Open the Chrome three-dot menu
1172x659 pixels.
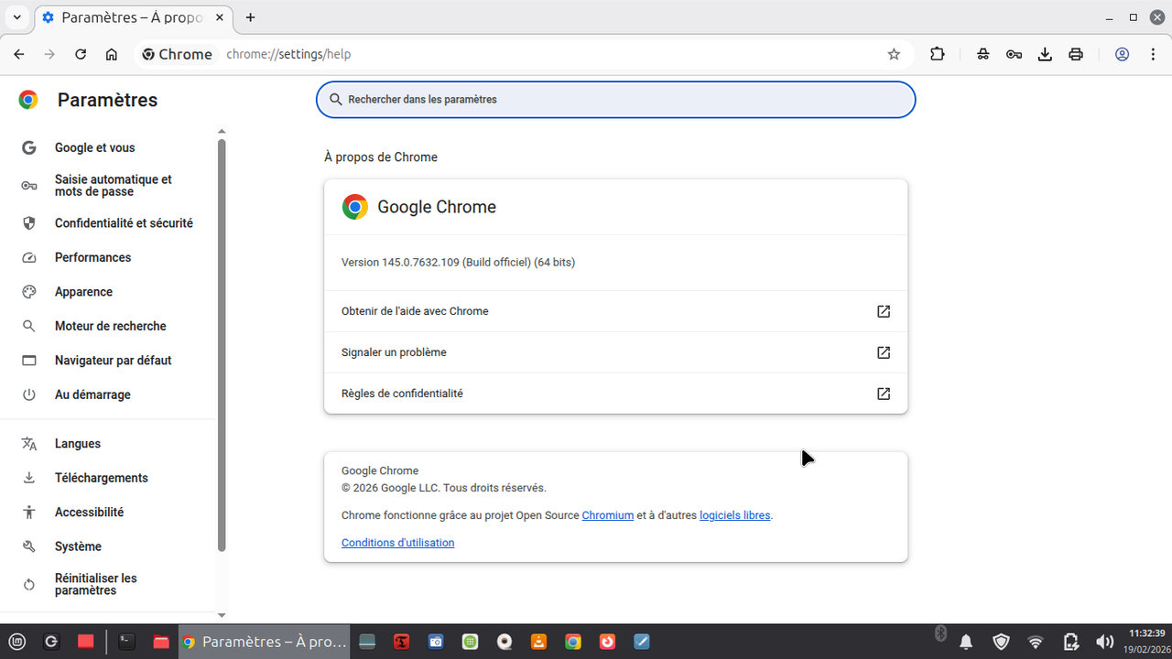(x=1152, y=54)
